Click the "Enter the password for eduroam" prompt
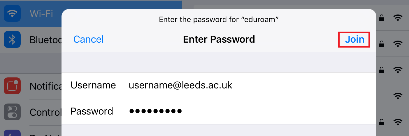This screenshot has height=136, width=409. (219, 20)
